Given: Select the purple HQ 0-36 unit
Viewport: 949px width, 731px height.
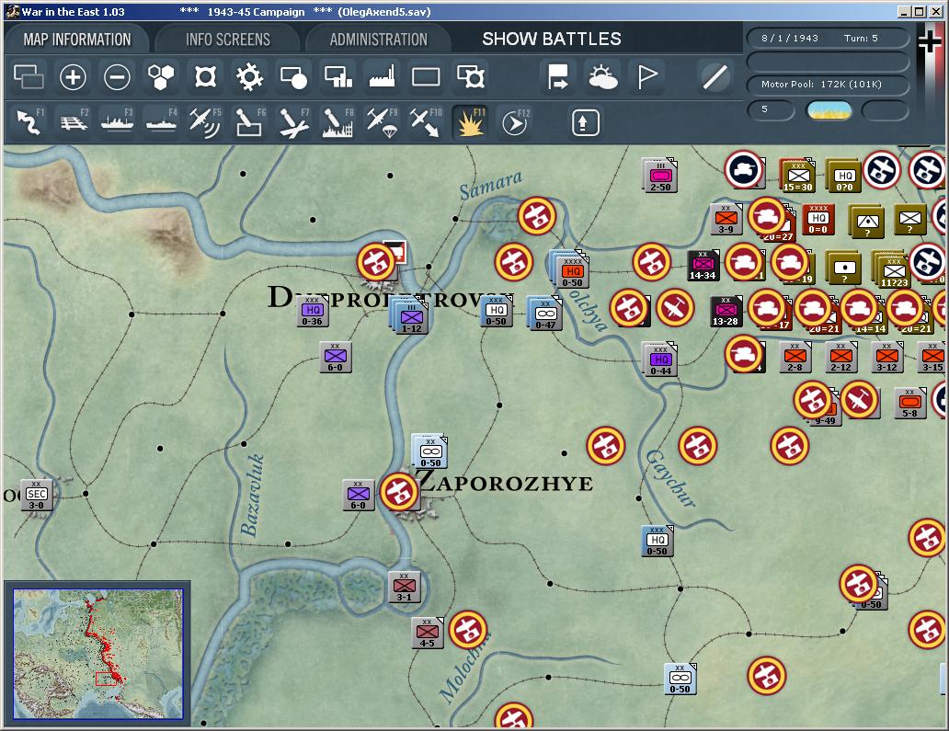Looking at the screenshot, I should point(313,311).
